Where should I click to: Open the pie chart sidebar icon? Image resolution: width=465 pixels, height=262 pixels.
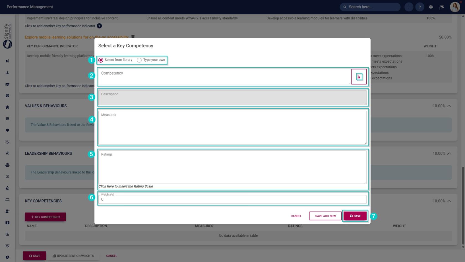7,257
